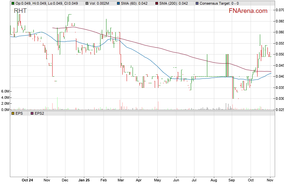The width and height of the screenshot is (284, 187).
Task: Click the Sep marker on the time axis
Action: click(x=232, y=180)
